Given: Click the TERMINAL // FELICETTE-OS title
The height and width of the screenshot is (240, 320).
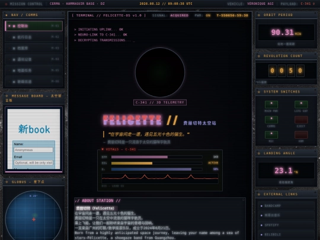Looking at the screenshot, I should [x=109, y=15].
